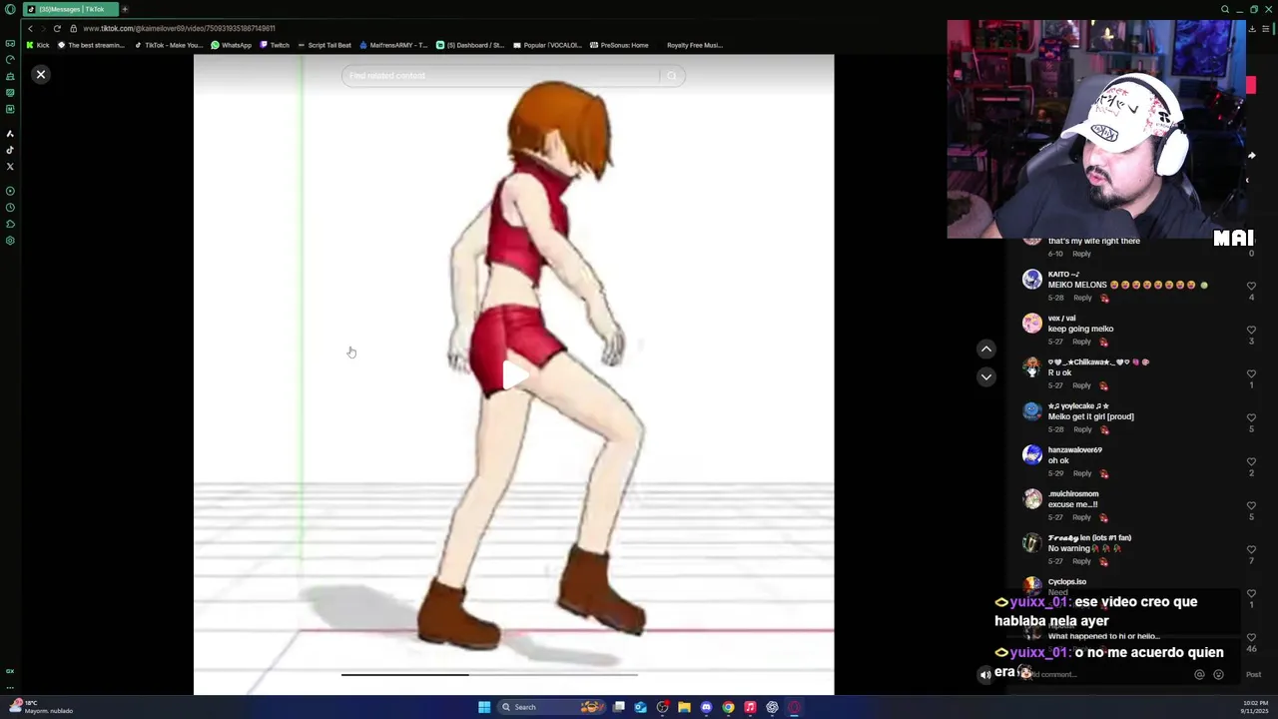Go back in browser history
The height and width of the screenshot is (719, 1278).
click(30, 28)
